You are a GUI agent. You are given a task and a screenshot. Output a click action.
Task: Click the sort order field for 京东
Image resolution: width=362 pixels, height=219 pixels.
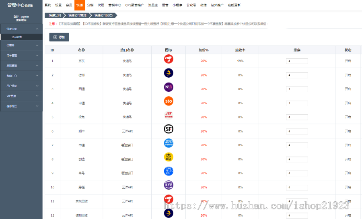coord(297,61)
